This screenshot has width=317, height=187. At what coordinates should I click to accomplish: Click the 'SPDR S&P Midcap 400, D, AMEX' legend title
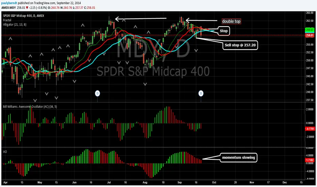tap(24, 16)
